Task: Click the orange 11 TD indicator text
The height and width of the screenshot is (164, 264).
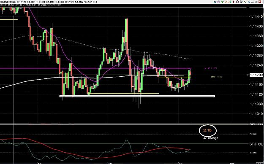Action: 207,130
